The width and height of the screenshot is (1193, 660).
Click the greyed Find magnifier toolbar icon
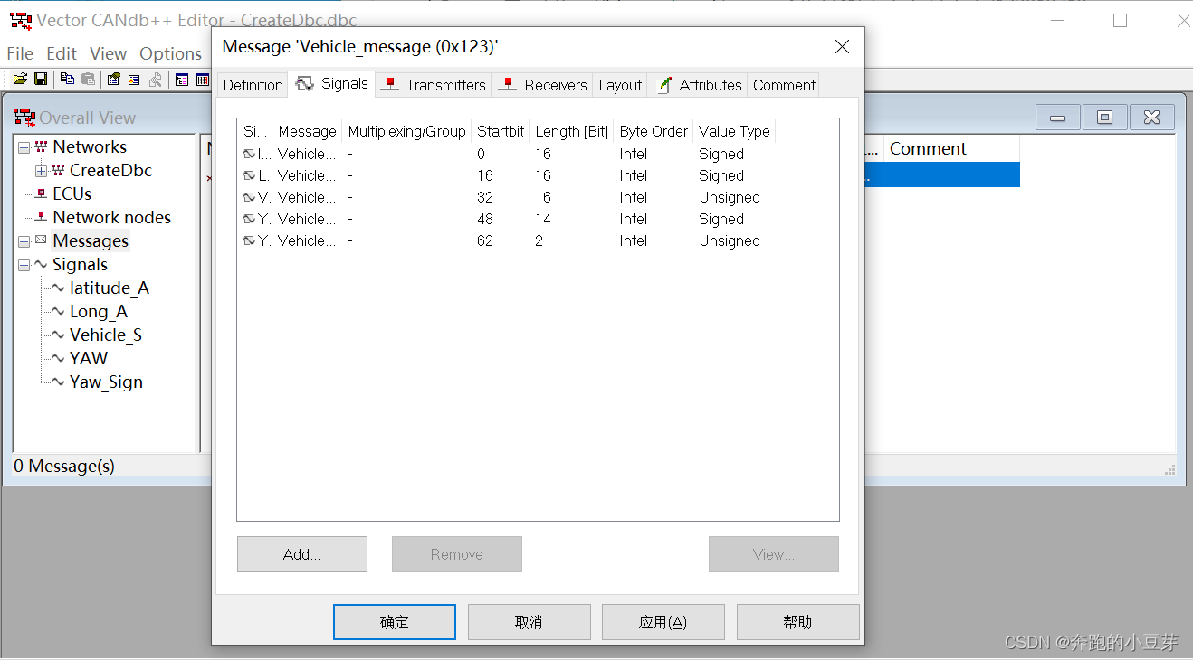click(x=156, y=80)
